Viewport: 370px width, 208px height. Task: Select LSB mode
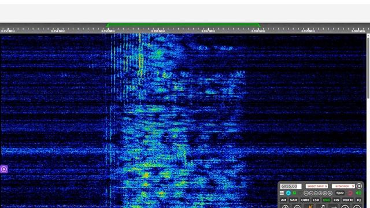316,200
